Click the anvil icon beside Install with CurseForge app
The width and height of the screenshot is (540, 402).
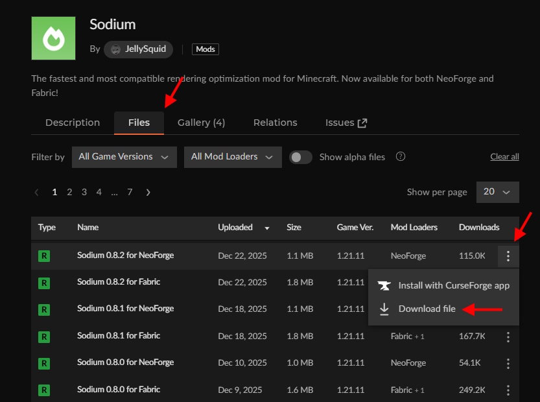click(x=384, y=285)
